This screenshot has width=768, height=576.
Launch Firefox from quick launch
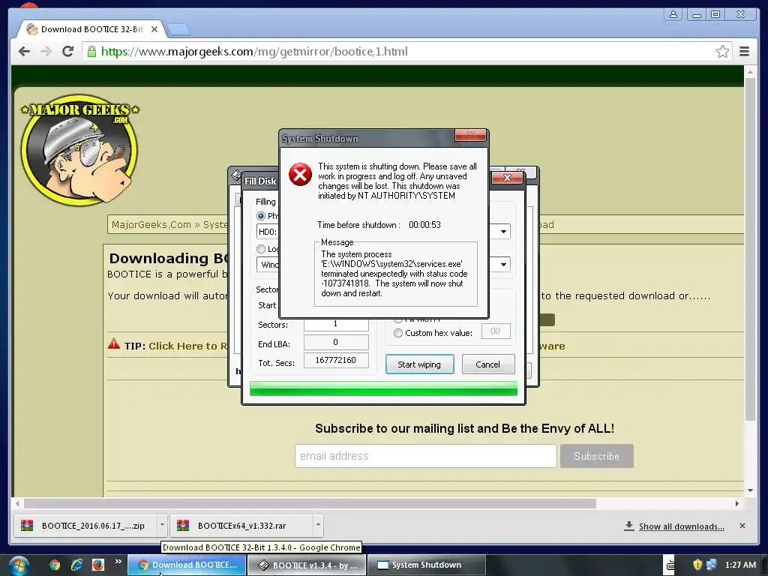click(x=98, y=565)
